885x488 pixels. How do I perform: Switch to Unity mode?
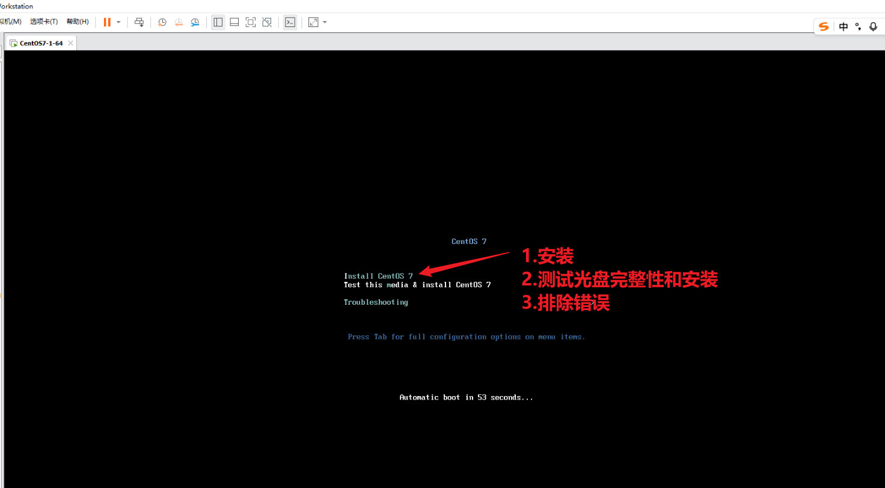pos(268,22)
